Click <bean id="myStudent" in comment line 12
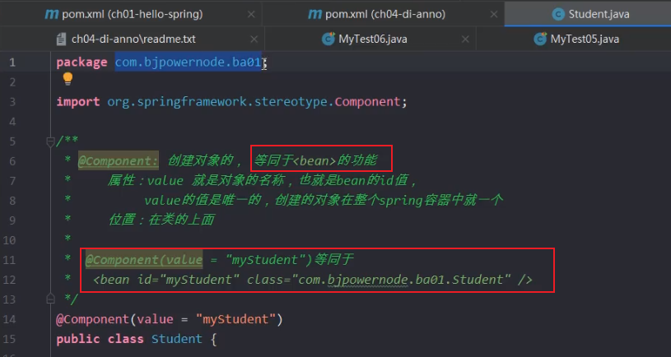Viewport: 671px width, 357px height. coord(166,280)
